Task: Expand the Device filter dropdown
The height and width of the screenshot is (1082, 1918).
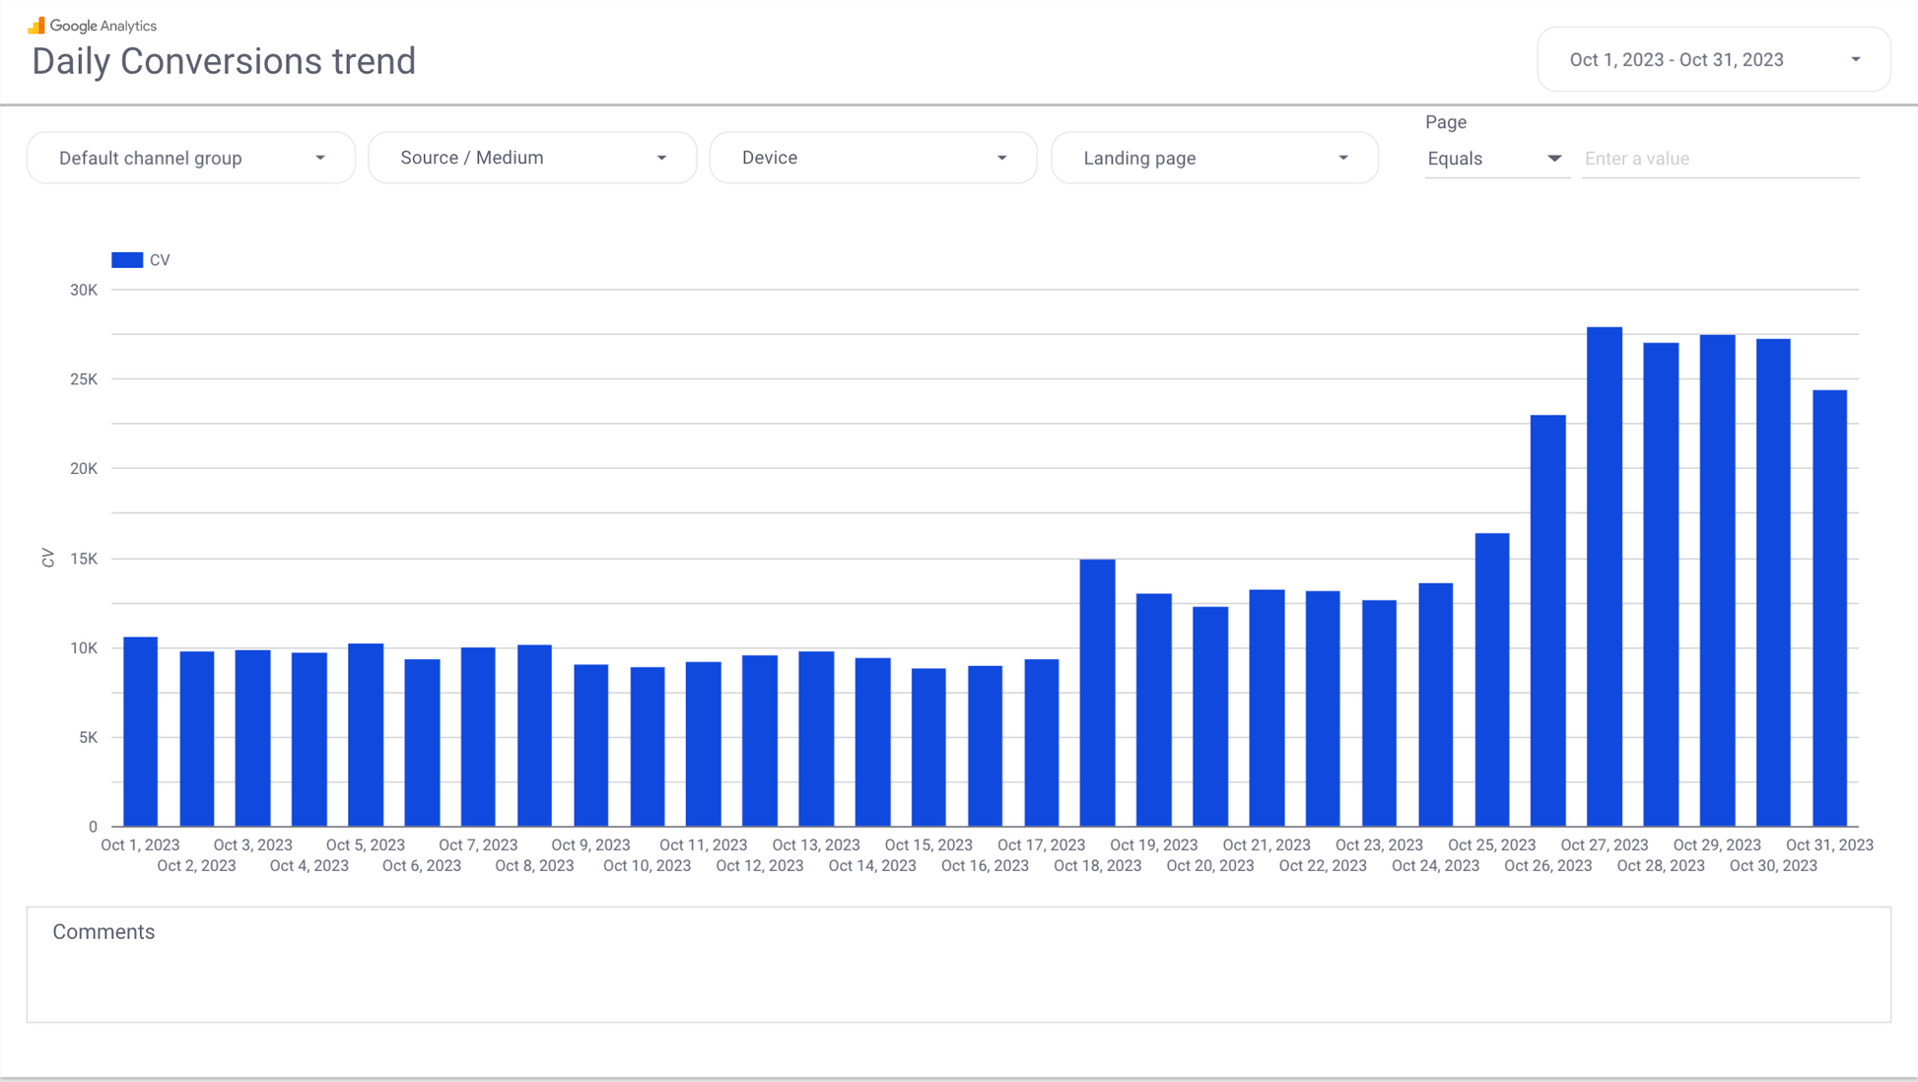Action: pos(872,158)
